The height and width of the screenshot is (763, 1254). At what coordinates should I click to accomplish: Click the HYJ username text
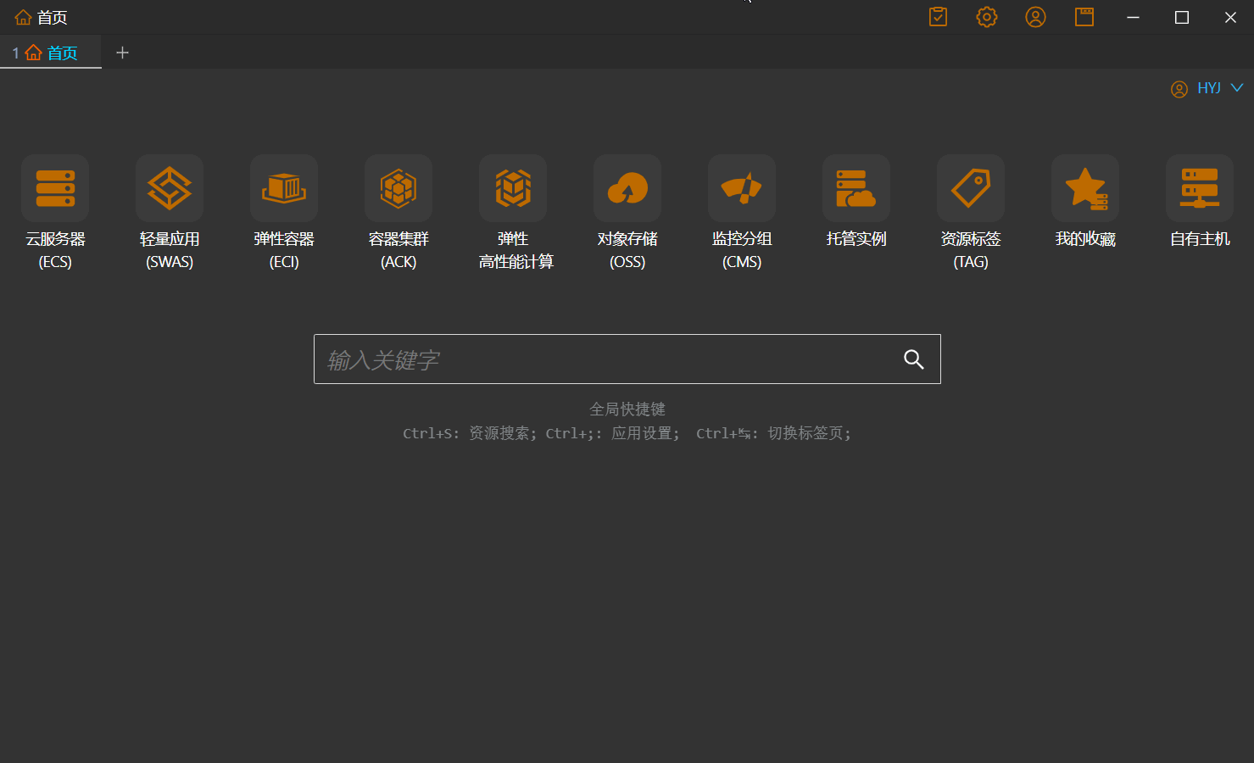pos(1209,88)
